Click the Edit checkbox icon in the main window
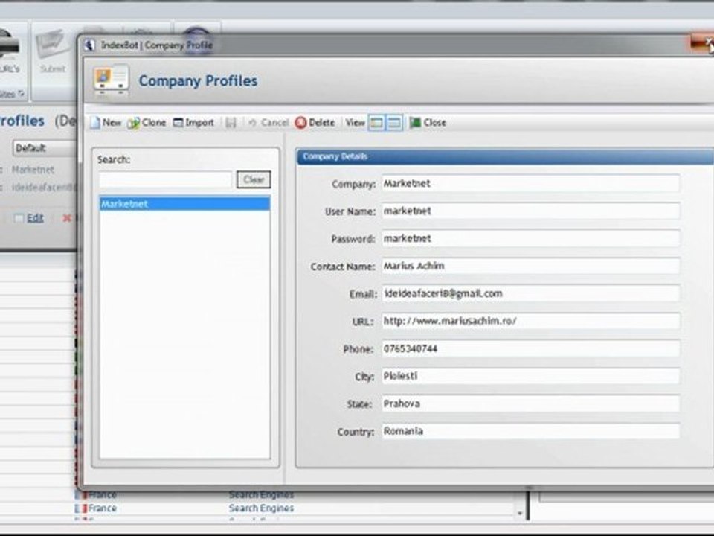714x536 pixels. tap(19, 218)
